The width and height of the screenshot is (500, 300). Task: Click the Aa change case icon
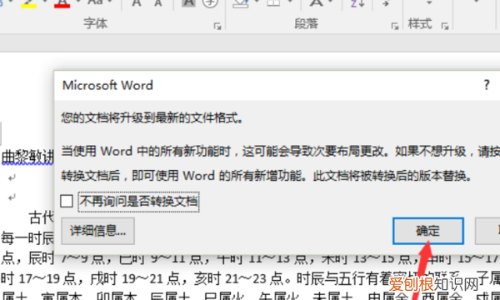coord(95,2)
